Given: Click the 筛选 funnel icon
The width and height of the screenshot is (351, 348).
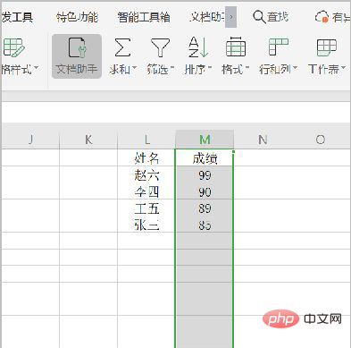Looking at the screenshot, I should (x=160, y=47).
